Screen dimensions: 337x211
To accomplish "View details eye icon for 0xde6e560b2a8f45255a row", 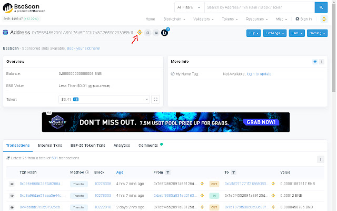I will (12, 184).
